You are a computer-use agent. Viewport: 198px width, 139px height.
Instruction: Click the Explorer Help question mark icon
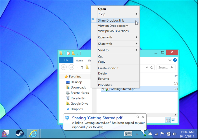175,60
